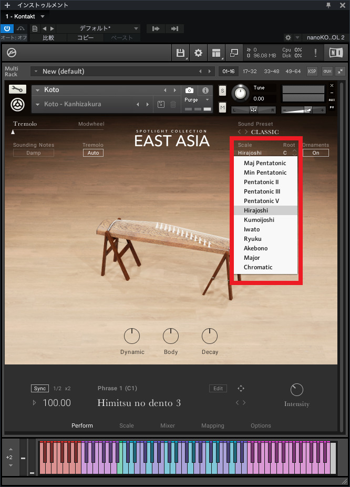Select the 17-32 rack page tab

point(250,72)
